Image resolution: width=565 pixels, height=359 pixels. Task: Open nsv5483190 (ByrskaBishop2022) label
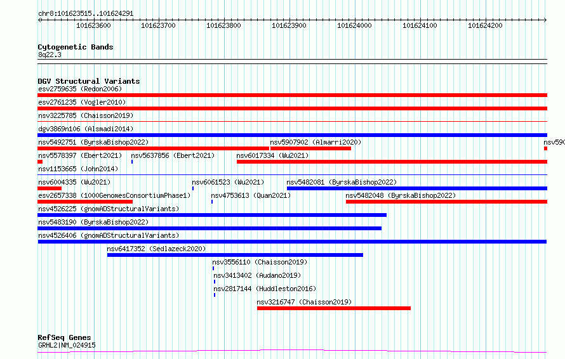point(93,222)
